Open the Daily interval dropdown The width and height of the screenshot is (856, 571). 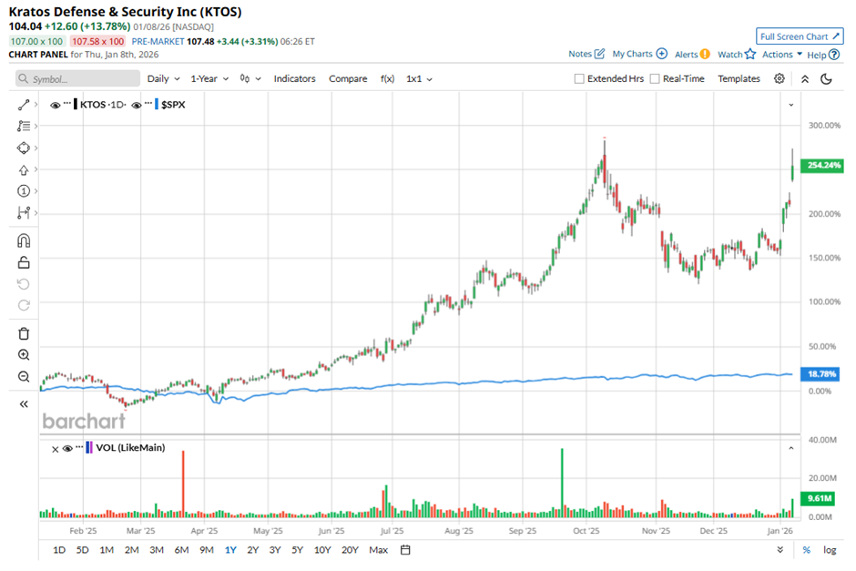pos(163,79)
